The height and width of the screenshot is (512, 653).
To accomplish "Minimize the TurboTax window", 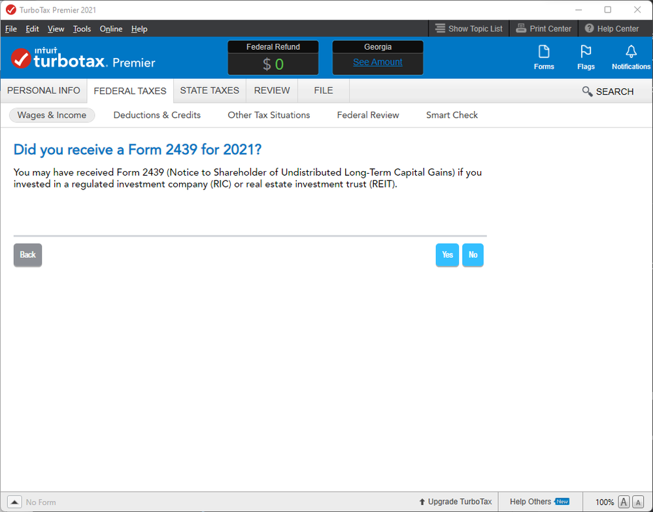I will [579, 10].
